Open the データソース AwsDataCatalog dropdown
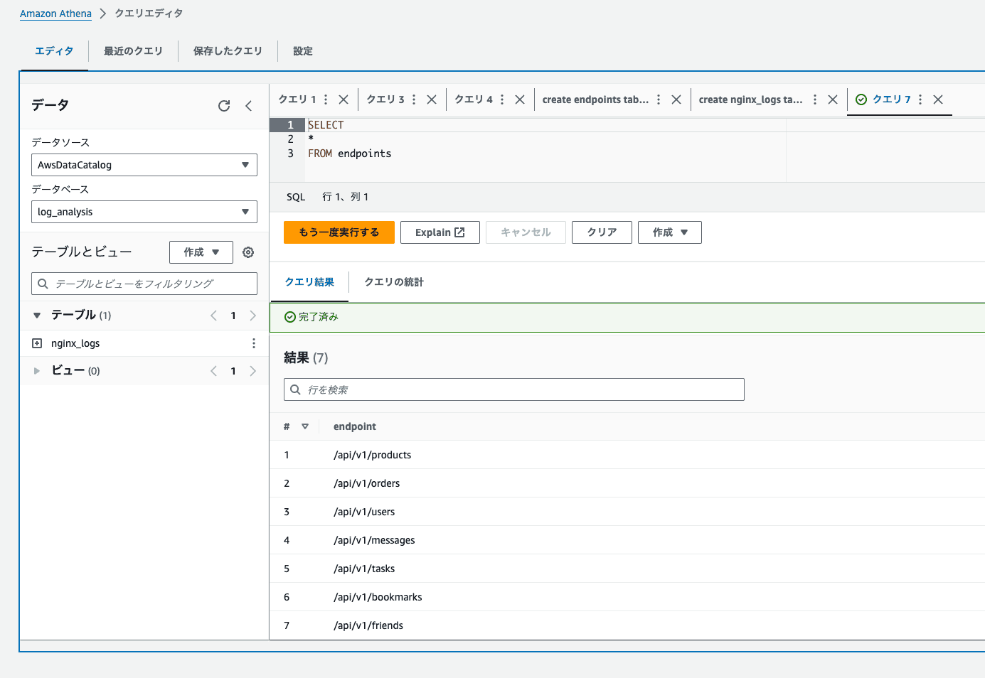985x678 pixels. [144, 165]
